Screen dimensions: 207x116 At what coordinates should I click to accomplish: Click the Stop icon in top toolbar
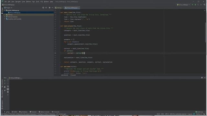pos(201,5)
